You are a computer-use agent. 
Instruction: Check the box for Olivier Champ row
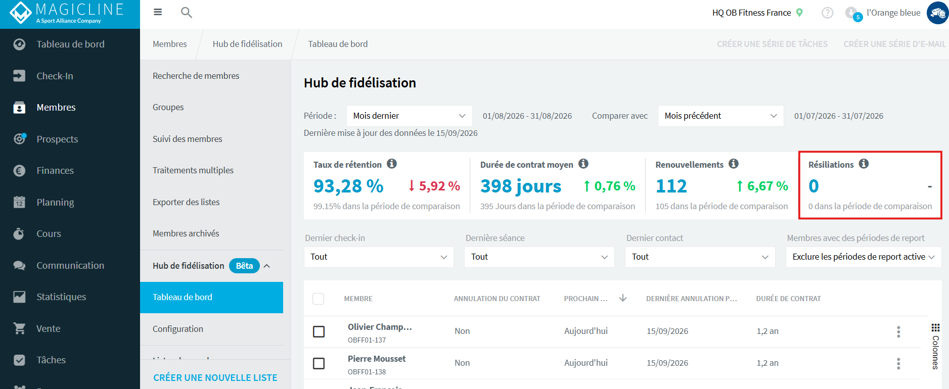point(319,331)
